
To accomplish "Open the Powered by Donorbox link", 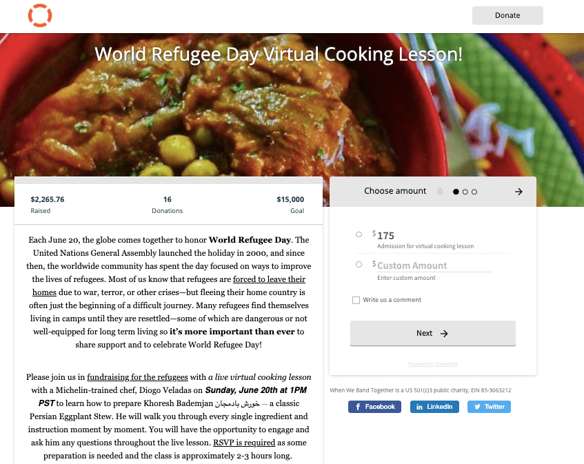I will pyautogui.click(x=433, y=364).
